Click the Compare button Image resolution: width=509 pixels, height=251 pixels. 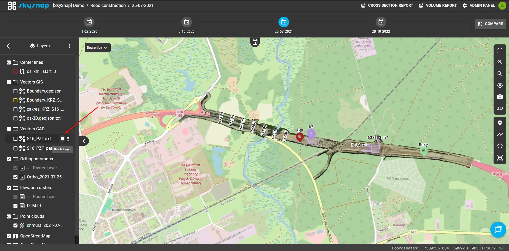point(490,24)
